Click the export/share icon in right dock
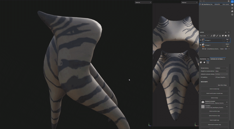This screenshot has width=234, height=129. [x=232, y=1]
